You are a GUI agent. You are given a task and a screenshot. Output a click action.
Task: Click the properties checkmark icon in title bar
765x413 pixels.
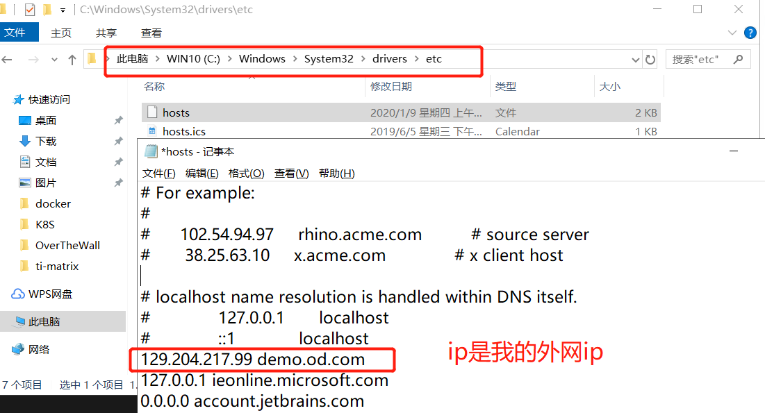(x=30, y=10)
